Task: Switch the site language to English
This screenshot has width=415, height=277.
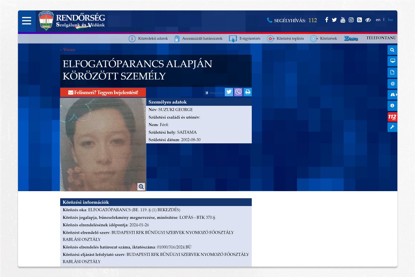Action: [x=378, y=20]
